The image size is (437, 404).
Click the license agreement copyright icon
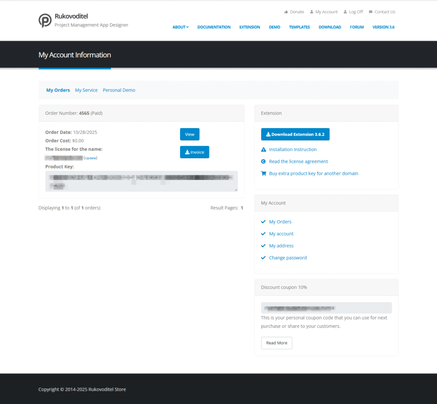(263, 162)
